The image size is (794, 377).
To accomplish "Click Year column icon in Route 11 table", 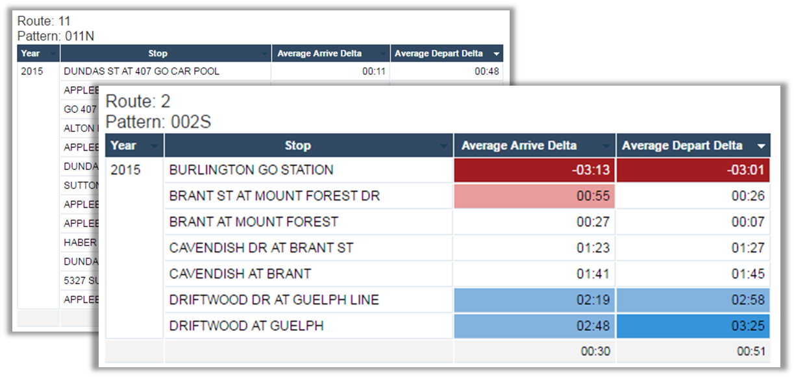I will coord(53,53).
